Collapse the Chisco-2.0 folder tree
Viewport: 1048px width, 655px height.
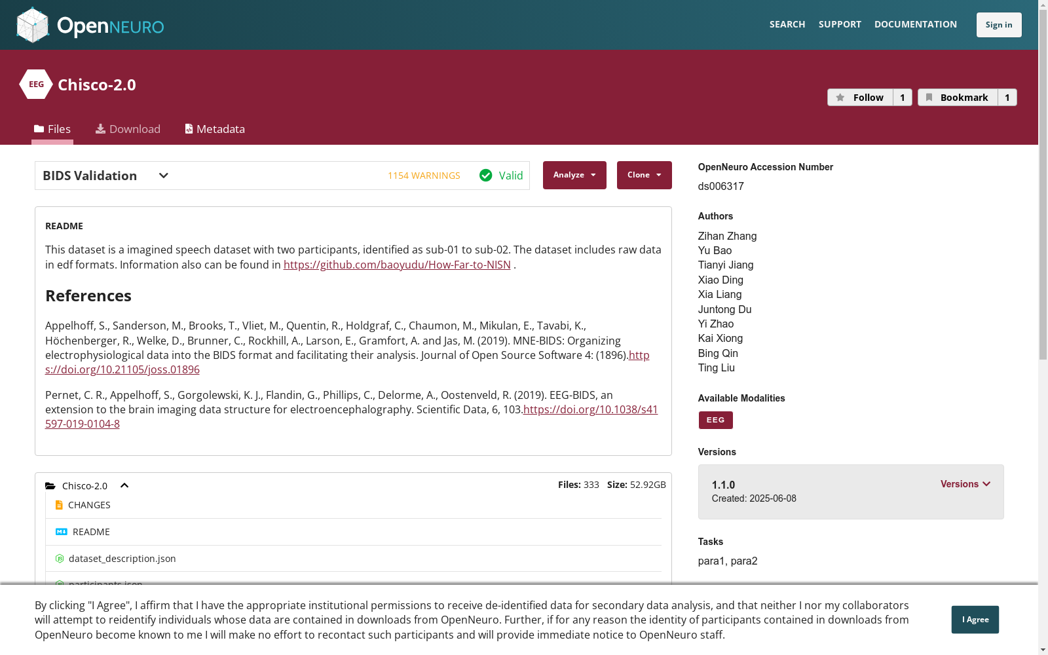(x=124, y=485)
